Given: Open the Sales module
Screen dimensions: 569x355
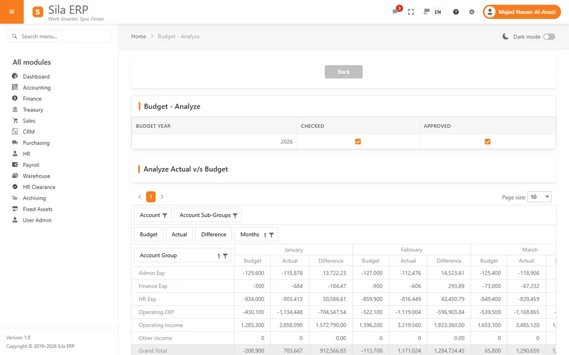Looking at the screenshot, I should click(28, 121).
